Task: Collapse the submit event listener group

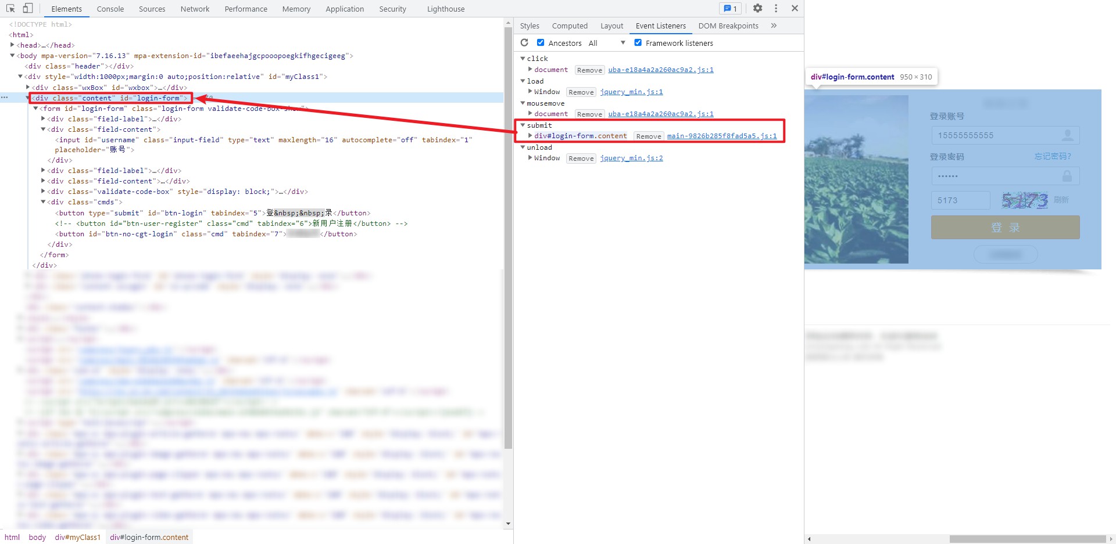Action: pos(523,125)
